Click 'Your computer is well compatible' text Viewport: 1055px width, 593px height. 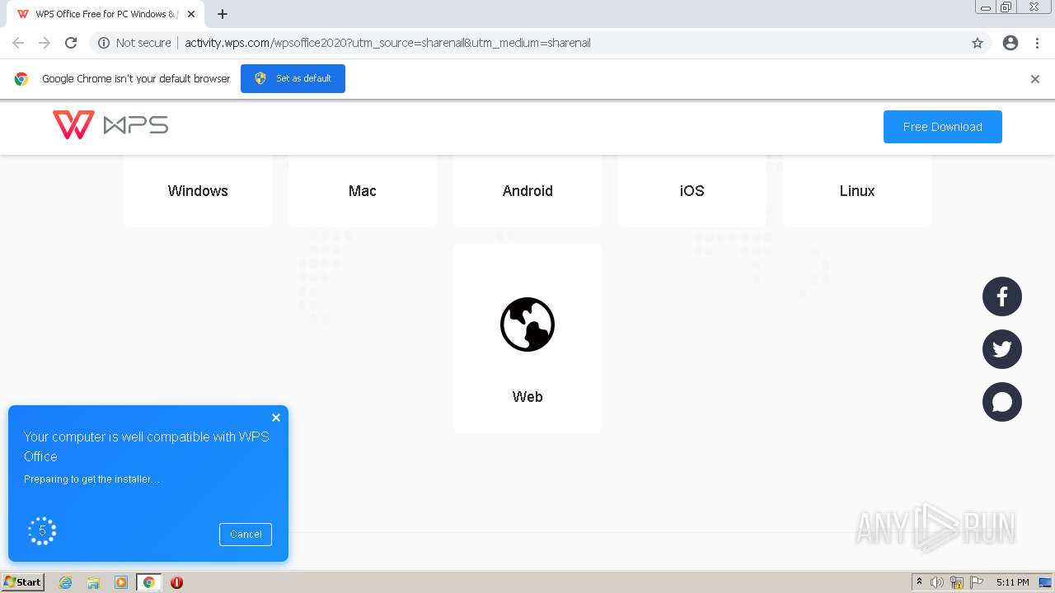point(147,446)
